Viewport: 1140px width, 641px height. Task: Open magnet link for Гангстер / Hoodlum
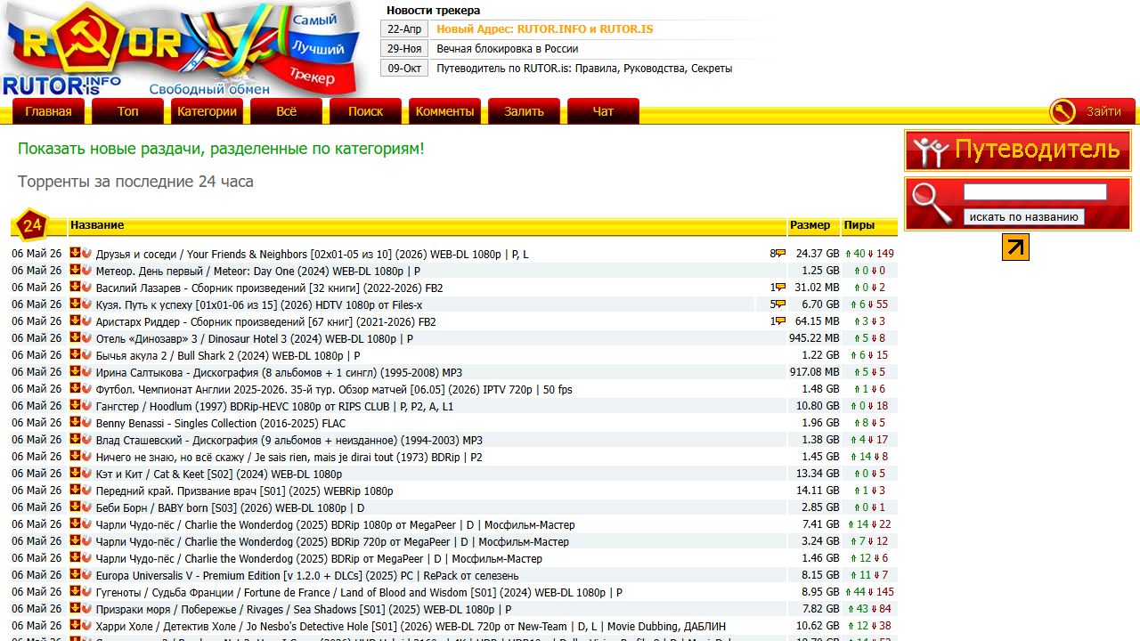coord(86,405)
